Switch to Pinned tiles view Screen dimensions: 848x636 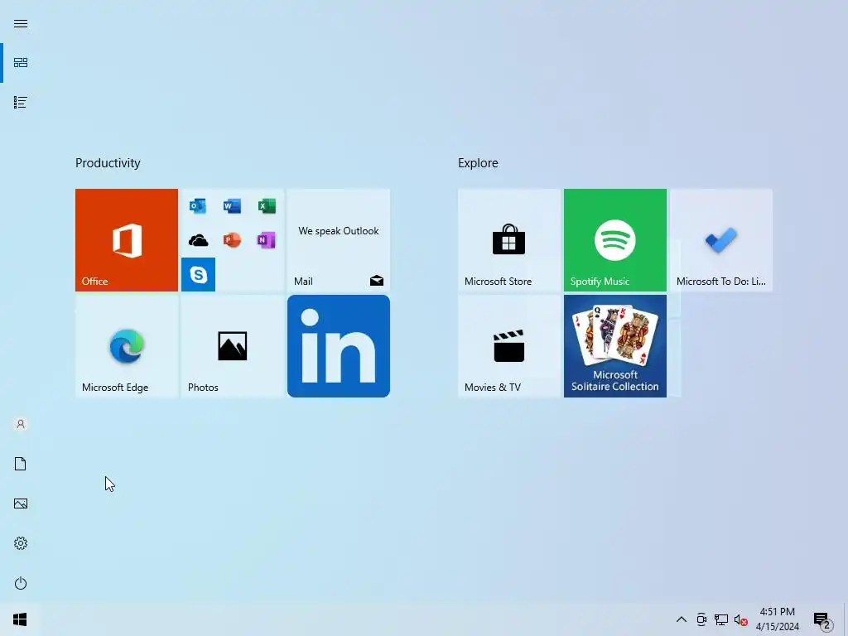21,63
